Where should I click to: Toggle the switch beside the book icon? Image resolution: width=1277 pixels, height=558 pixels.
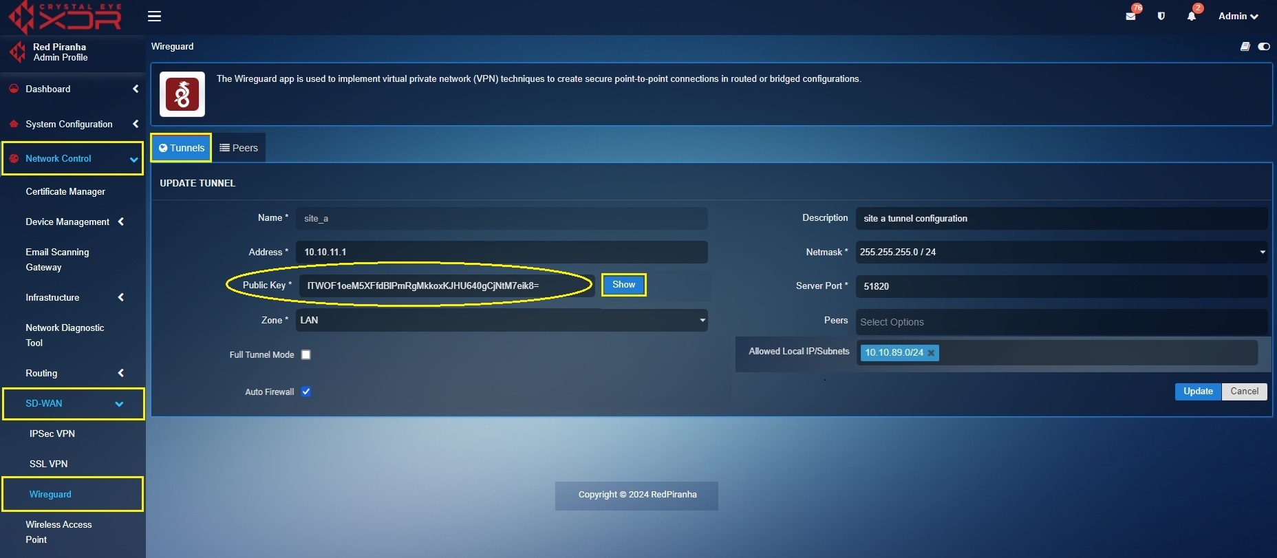pos(1264,46)
